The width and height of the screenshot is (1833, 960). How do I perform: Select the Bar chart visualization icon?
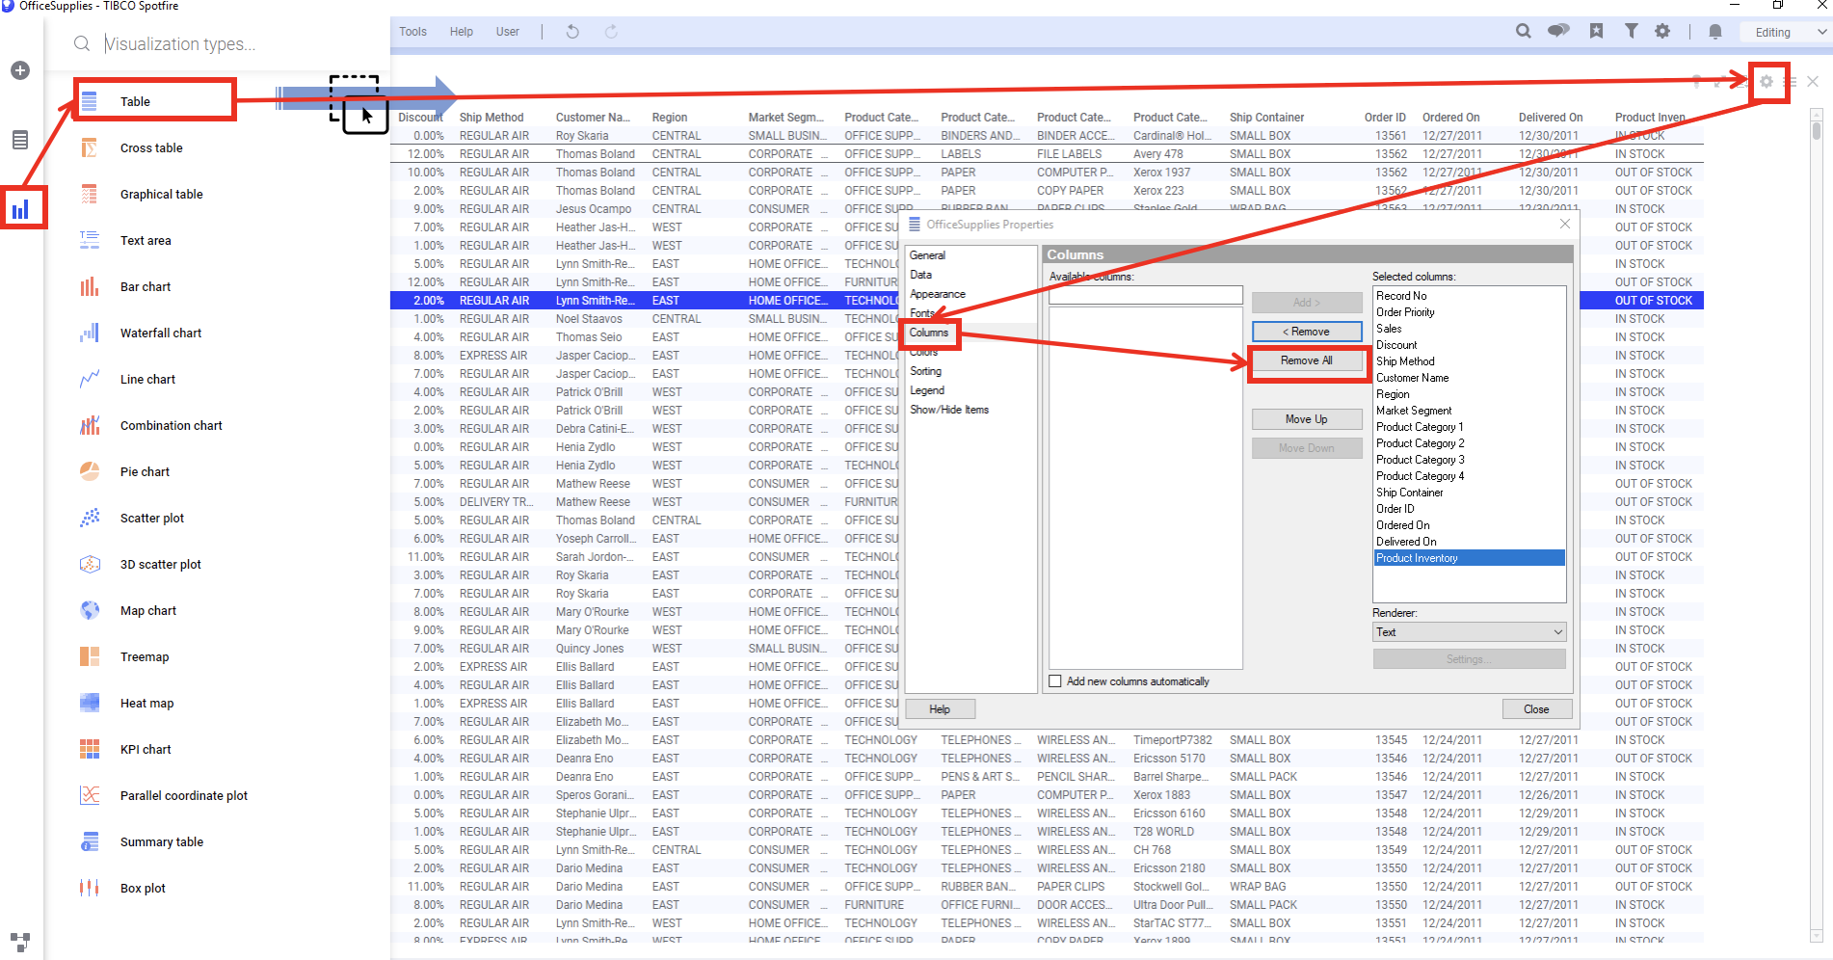click(90, 286)
